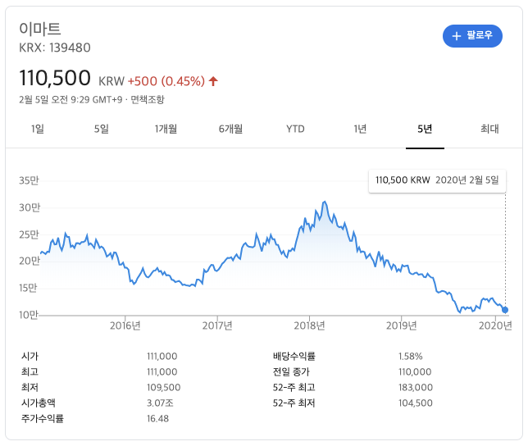
Task: Click the +500 (0.45%) change text
Action: tap(166, 81)
